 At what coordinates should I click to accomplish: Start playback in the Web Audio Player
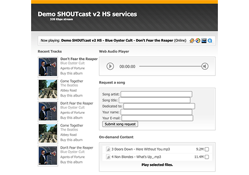tap(110, 66)
